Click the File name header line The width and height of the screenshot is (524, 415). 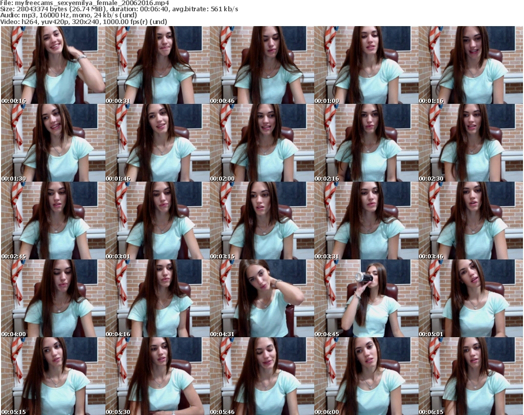click(84, 3)
